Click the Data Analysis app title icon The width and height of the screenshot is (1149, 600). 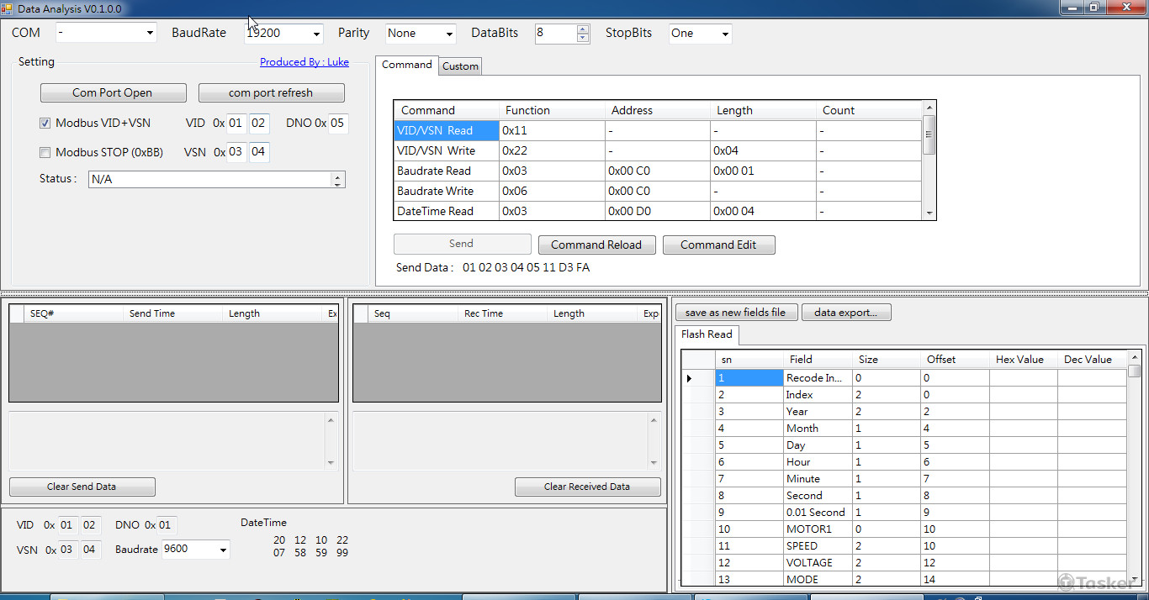(7, 8)
